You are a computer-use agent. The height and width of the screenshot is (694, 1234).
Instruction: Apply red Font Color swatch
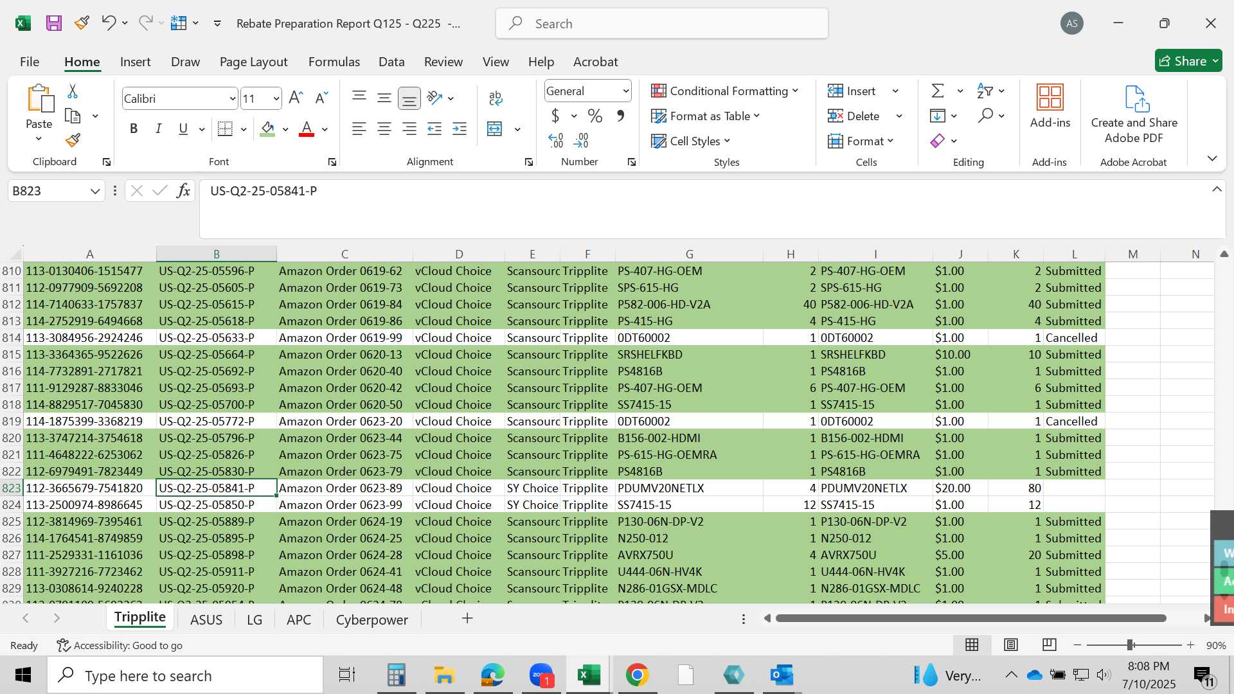[307, 129]
